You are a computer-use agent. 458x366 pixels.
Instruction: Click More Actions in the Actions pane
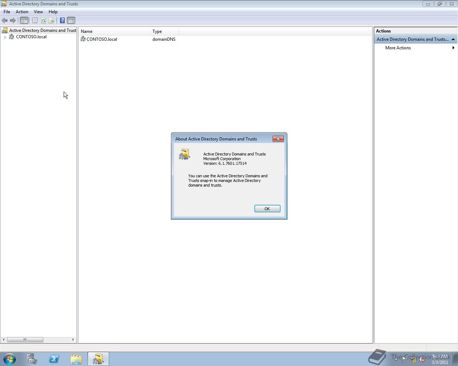click(x=398, y=48)
